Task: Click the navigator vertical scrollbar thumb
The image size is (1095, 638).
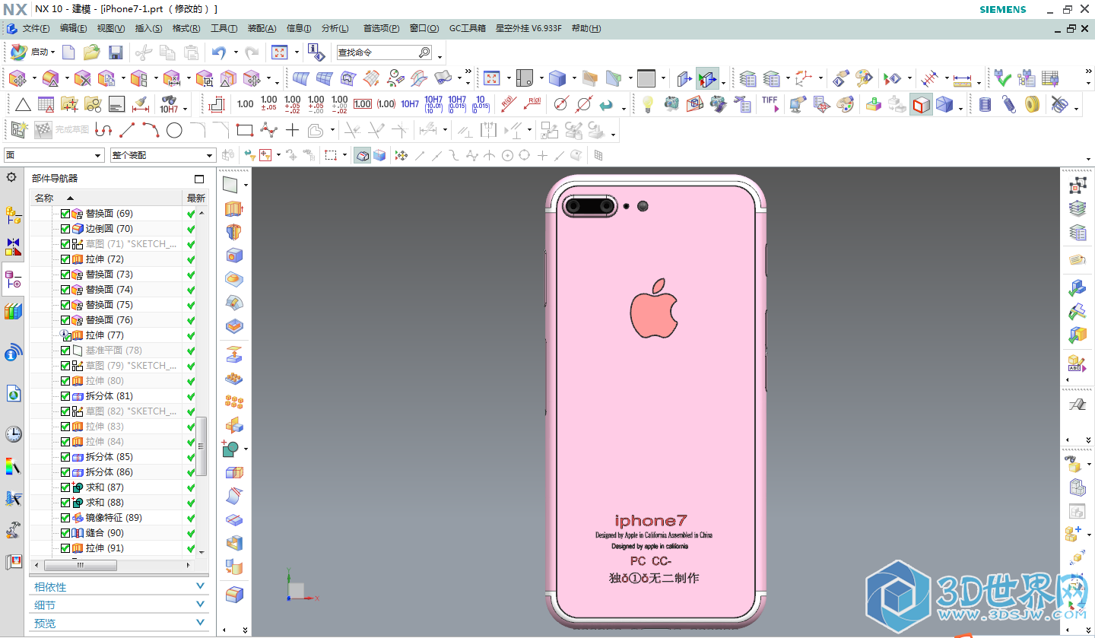Action: (202, 446)
